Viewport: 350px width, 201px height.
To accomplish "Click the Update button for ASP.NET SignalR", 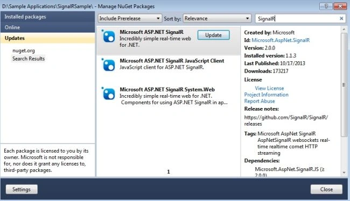I will (x=213, y=35).
